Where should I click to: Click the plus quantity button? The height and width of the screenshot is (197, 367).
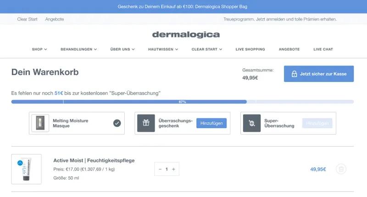(173, 169)
